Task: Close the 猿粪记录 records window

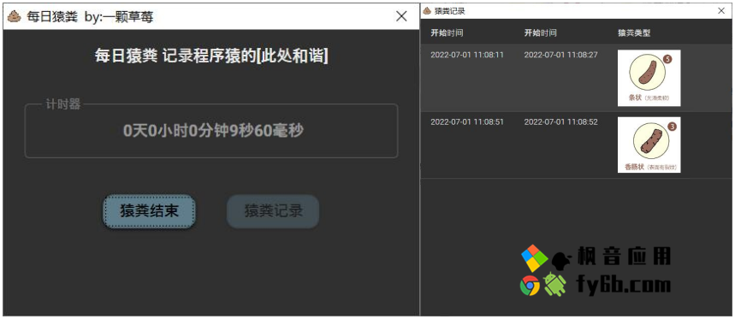Action: coord(721,11)
